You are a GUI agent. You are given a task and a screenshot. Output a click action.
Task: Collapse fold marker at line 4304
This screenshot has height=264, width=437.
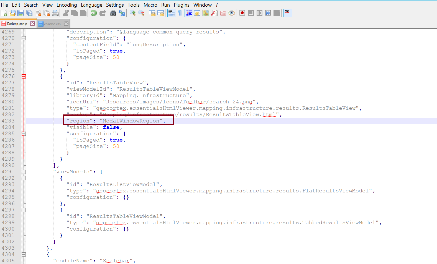[x=24, y=255]
